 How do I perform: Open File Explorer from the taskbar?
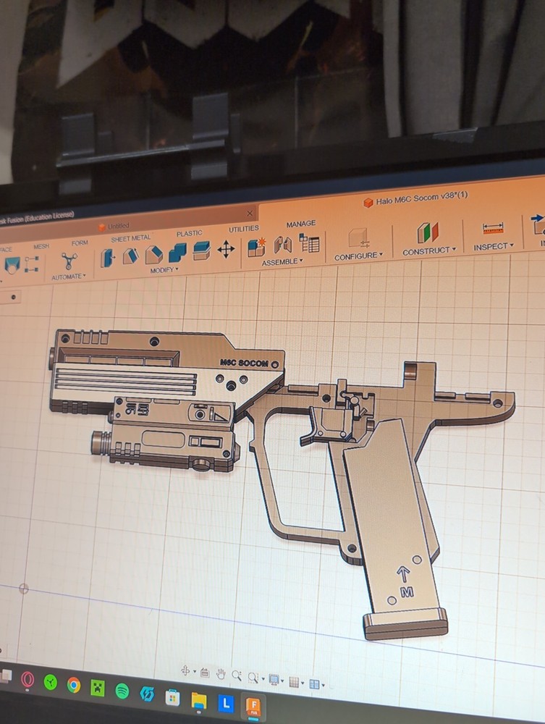pyautogui.click(x=199, y=699)
